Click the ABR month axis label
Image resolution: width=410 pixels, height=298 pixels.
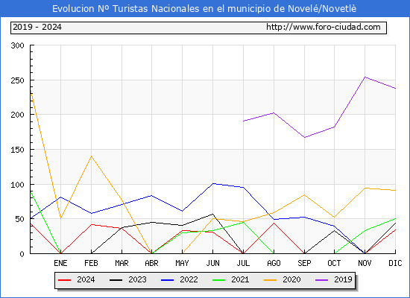(151, 263)
